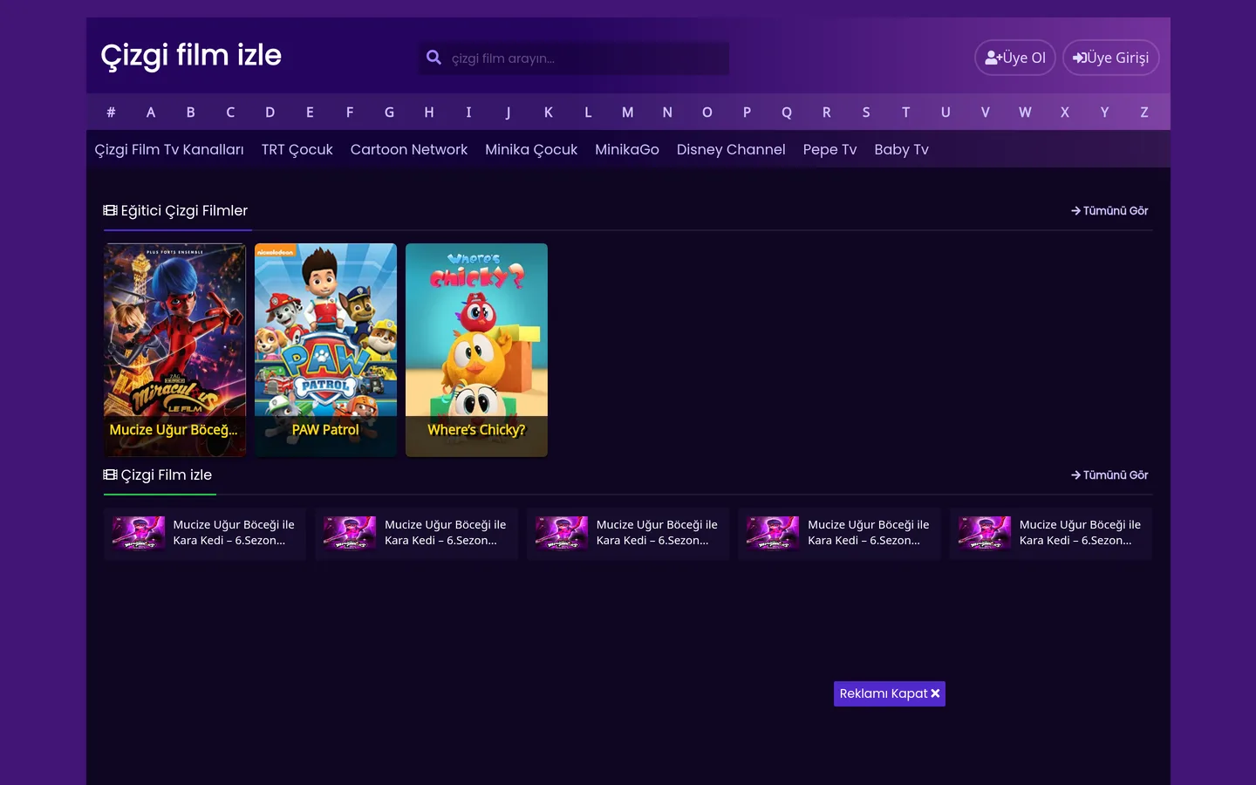Image resolution: width=1256 pixels, height=785 pixels.
Task: Filter cartoons by letter D
Action: pyautogui.click(x=270, y=112)
